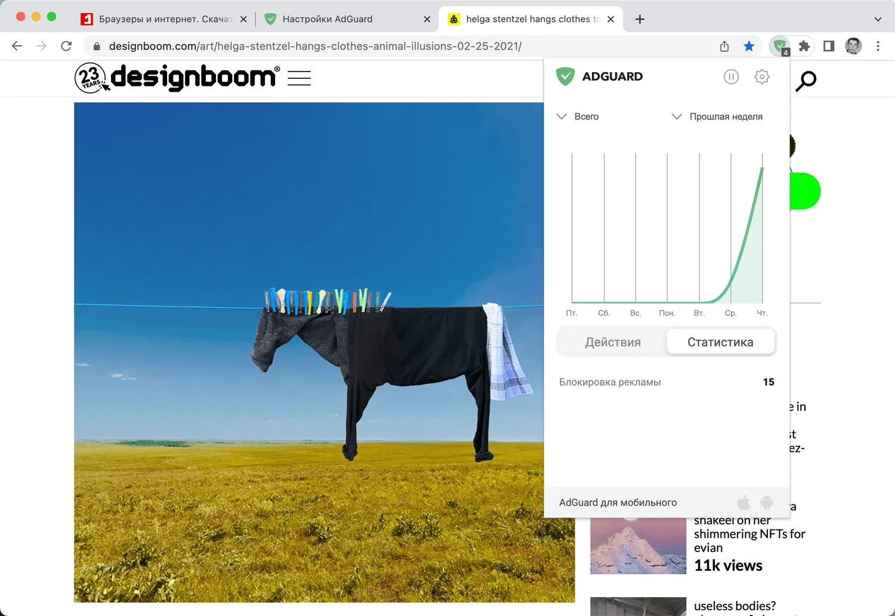Open the Chrome three-dot menu

point(878,46)
